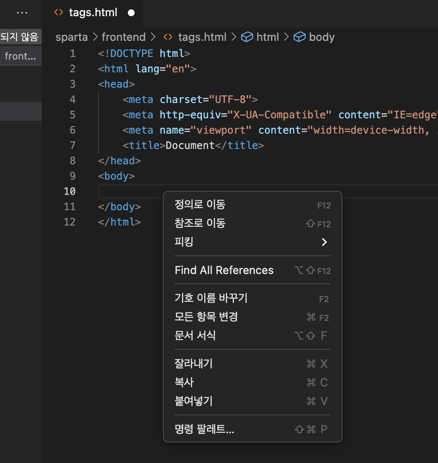Click the <title>Document</title> code line
The width and height of the screenshot is (438, 463).
(x=193, y=145)
